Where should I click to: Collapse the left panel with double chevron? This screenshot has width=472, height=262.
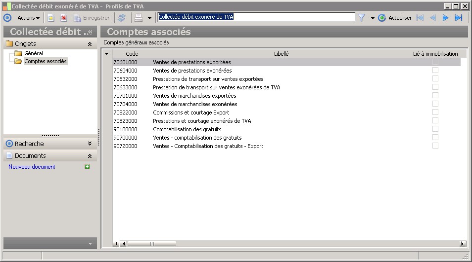[x=90, y=32]
